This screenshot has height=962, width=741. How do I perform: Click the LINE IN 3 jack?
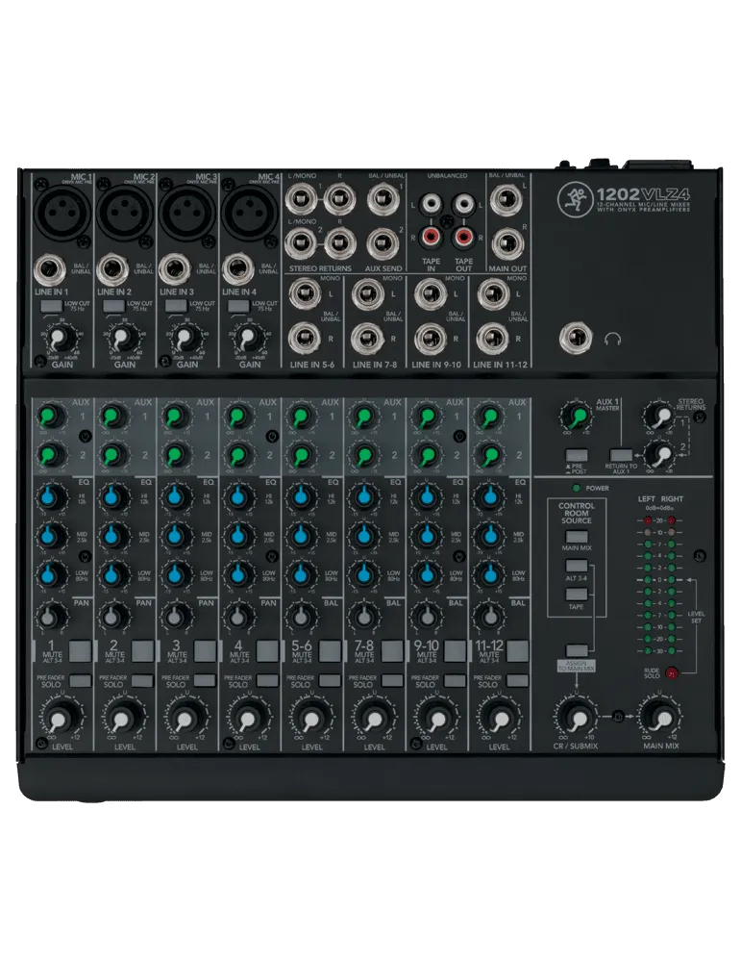pyautogui.click(x=175, y=270)
